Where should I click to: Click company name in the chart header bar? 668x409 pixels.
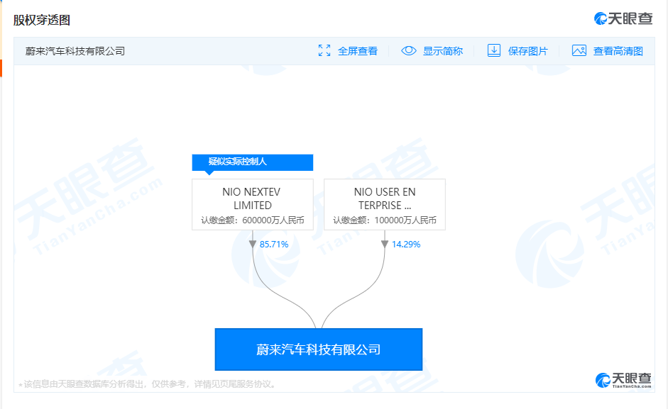(x=75, y=51)
